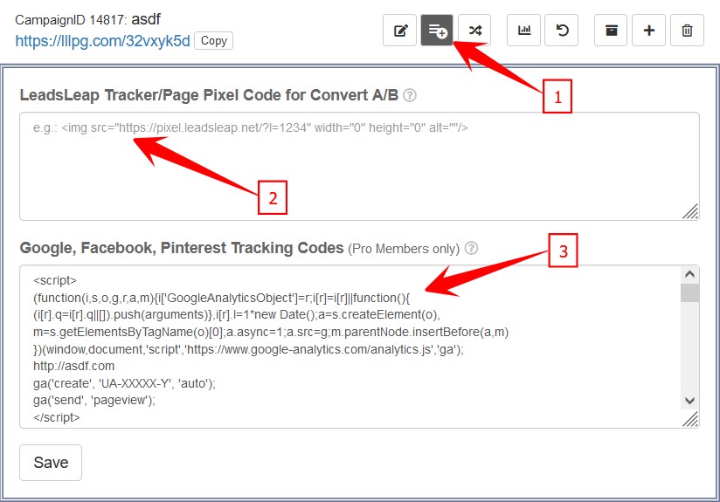Click the tracking codes textarea resize handle

coord(690,419)
